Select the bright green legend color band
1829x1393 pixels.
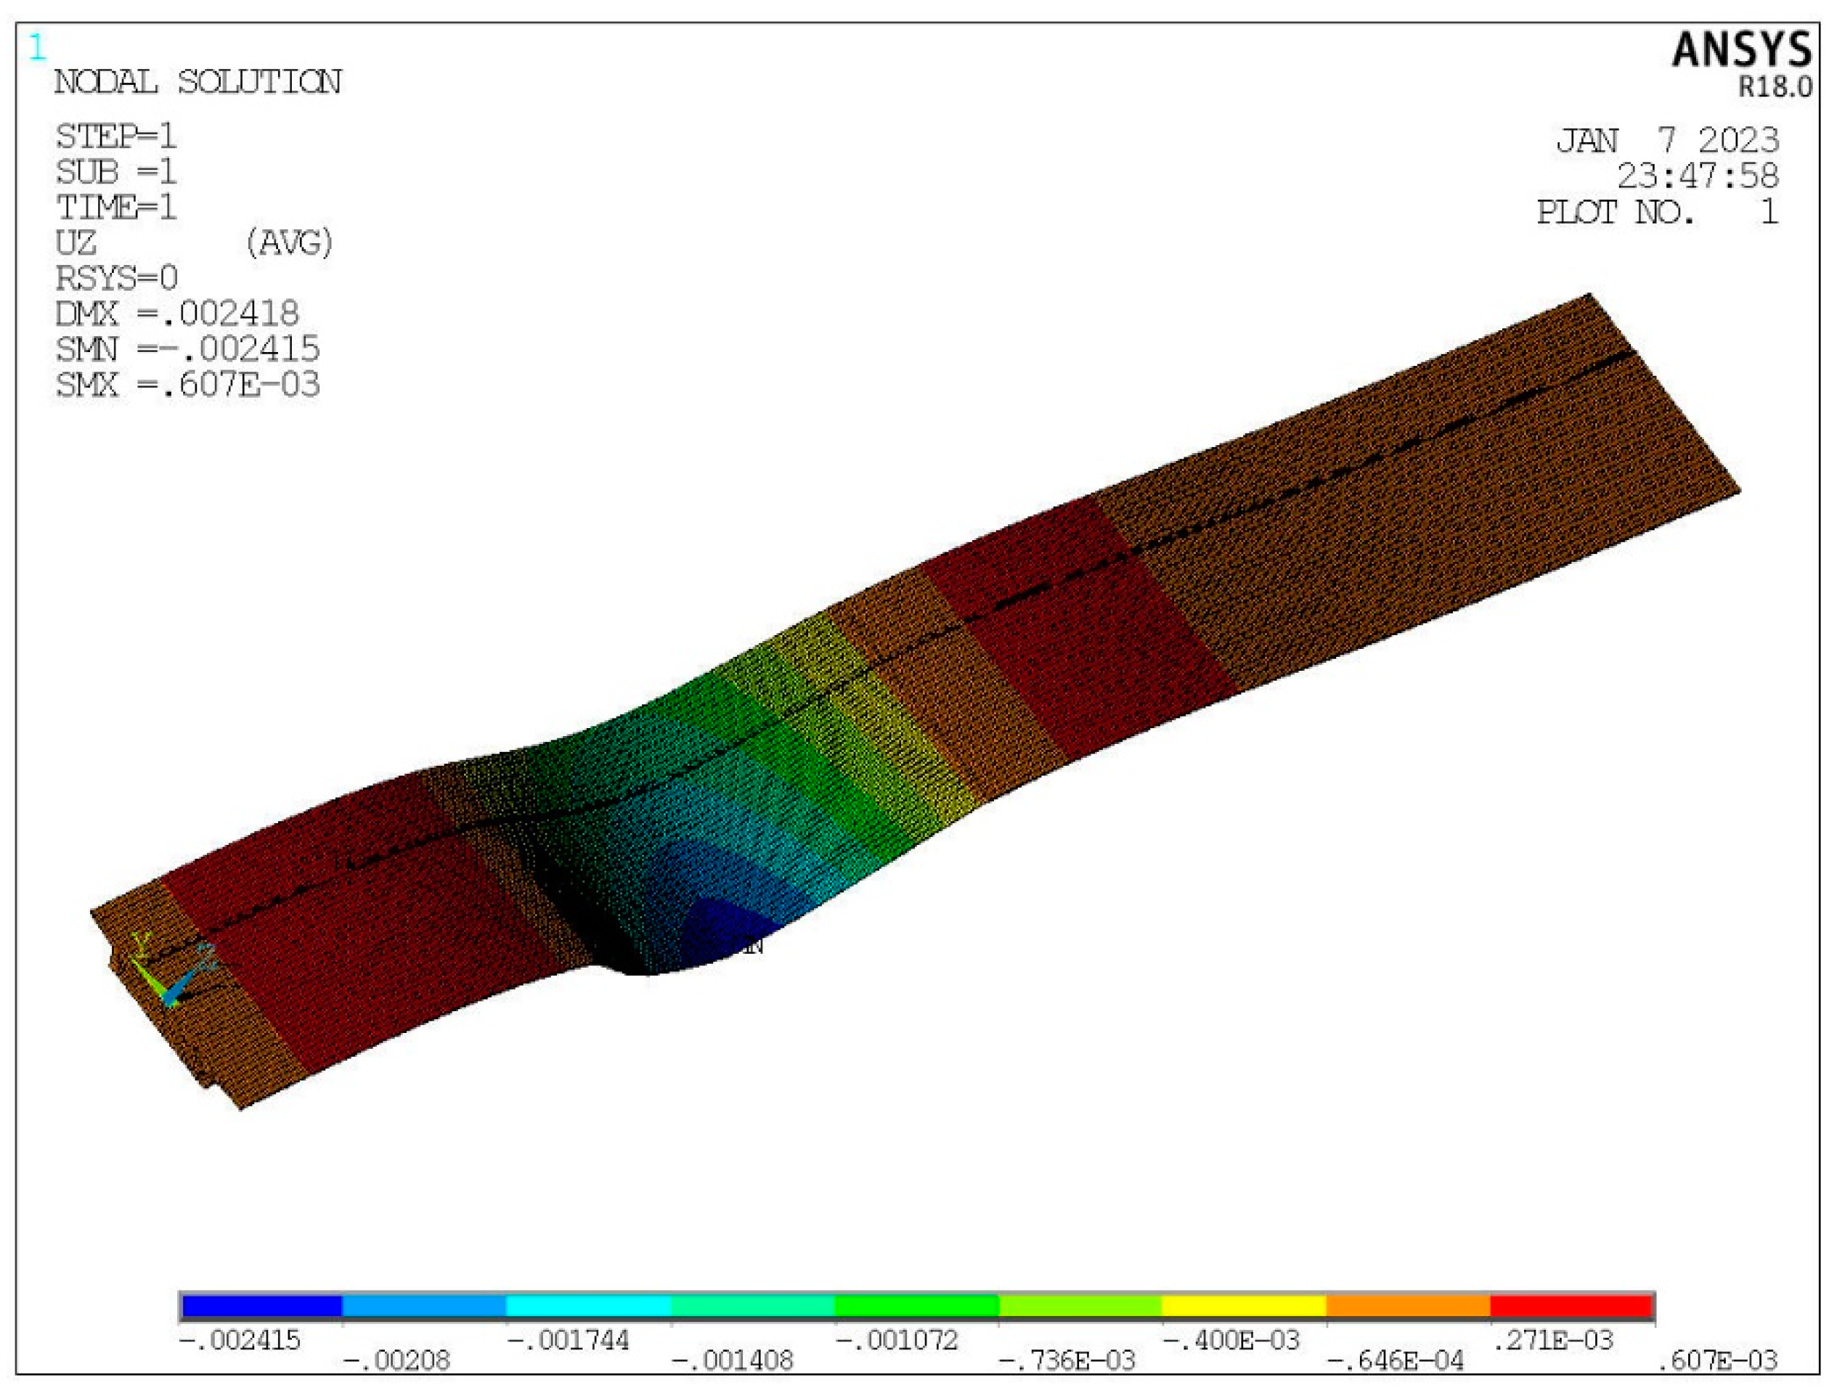pyautogui.click(x=916, y=1307)
